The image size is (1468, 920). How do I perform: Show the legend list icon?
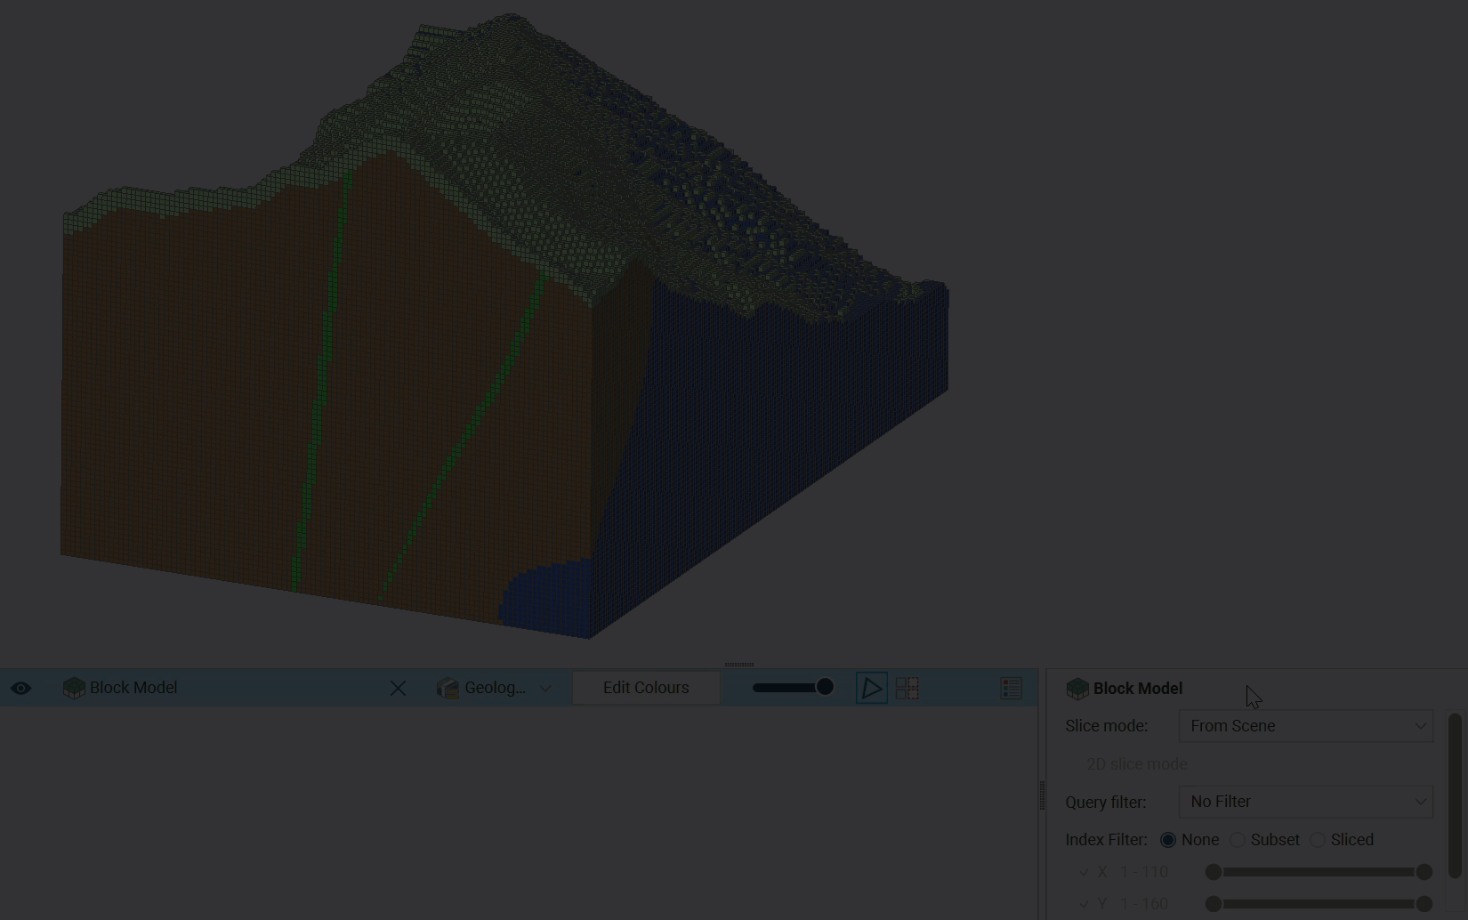click(1011, 688)
